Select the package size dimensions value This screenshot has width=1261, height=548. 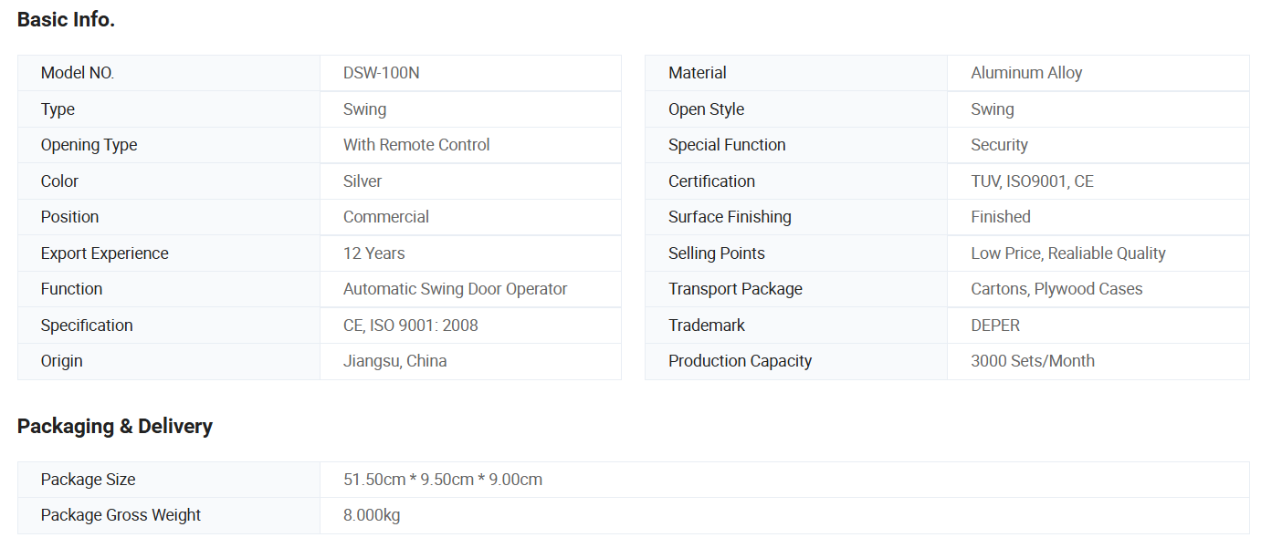coord(442,480)
